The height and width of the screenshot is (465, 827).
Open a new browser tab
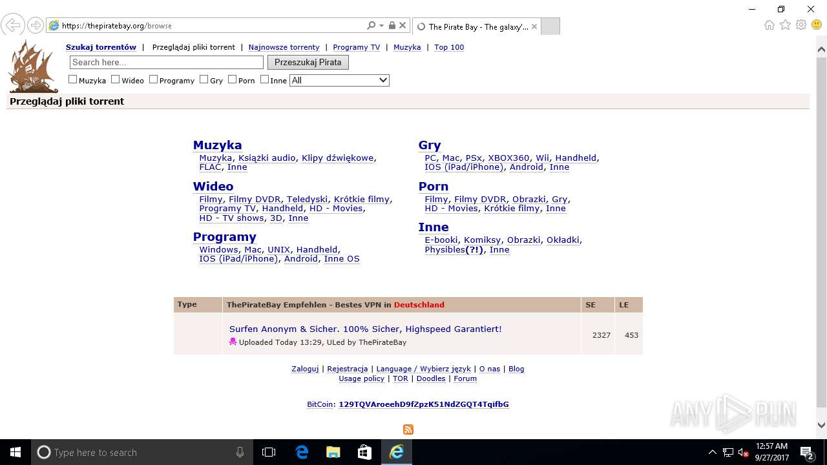[x=550, y=26]
